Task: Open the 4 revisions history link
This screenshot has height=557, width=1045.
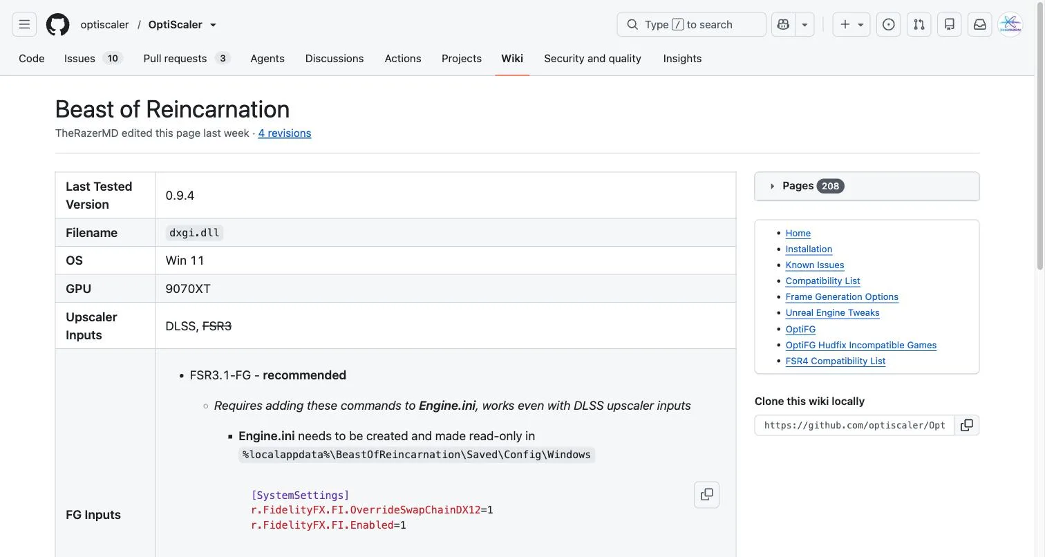Action: click(285, 133)
